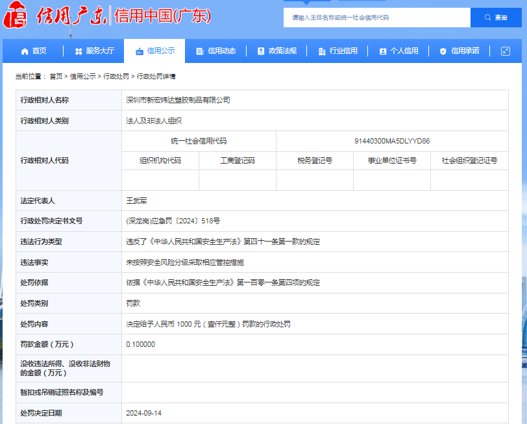Click 行政处罚 in the breadcrumb
Viewport: 527px width, 424px height.
coord(116,77)
